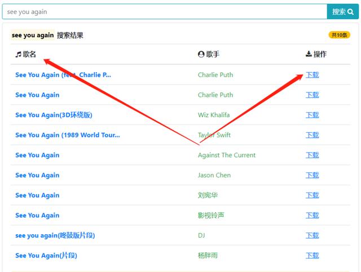
Task: Click artist Wiz Khalifa
Action: click(214, 115)
